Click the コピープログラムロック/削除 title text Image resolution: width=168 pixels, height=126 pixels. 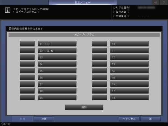coord(31,9)
